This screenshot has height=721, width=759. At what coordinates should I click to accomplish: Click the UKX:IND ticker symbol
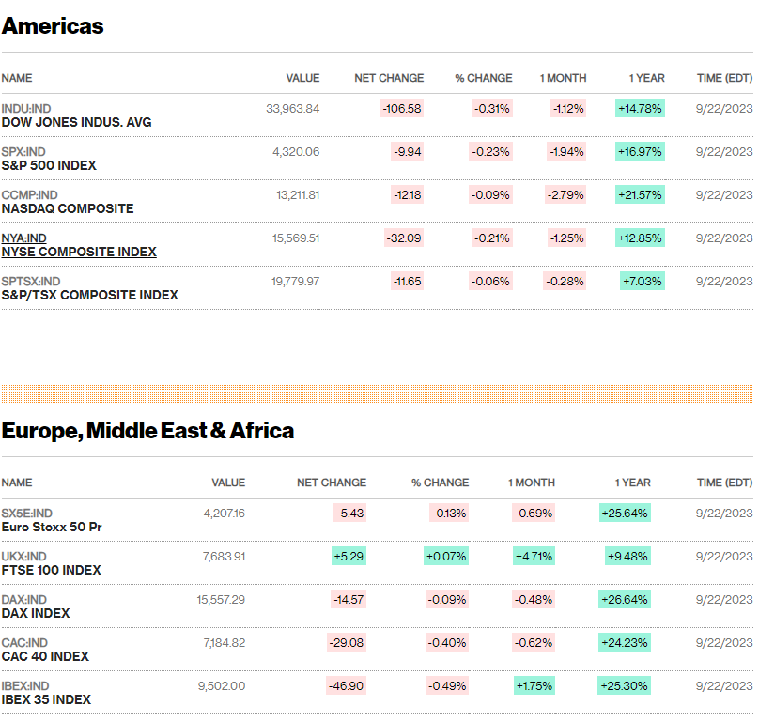24,557
